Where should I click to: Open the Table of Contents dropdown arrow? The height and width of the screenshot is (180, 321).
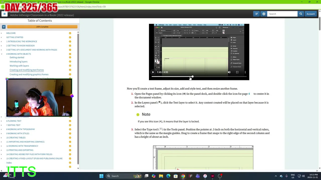(4, 27)
